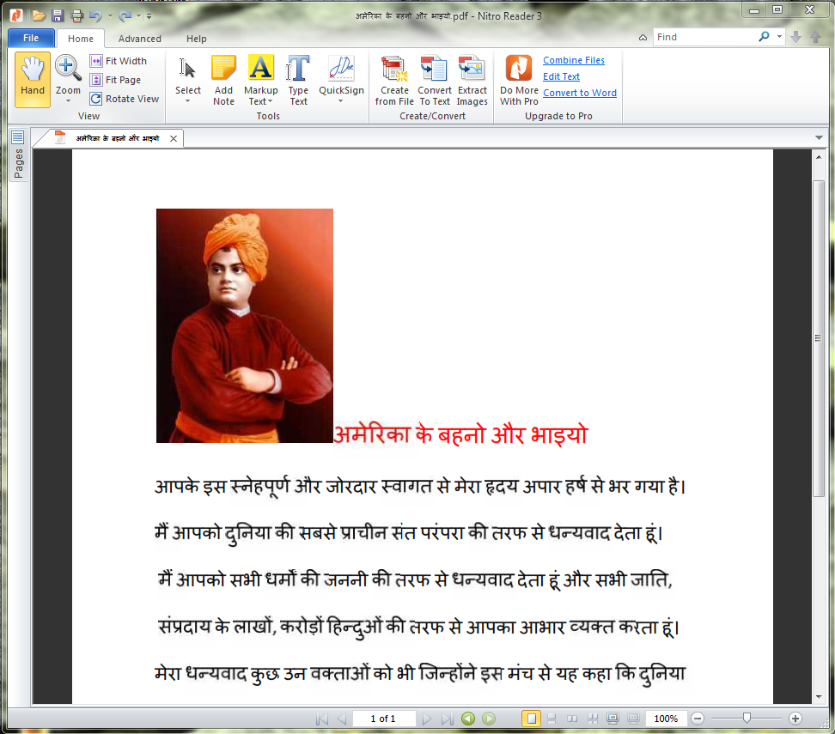Click in the Find search field
Image resolution: width=835 pixels, height=734 pixels.
click(704, 37)
